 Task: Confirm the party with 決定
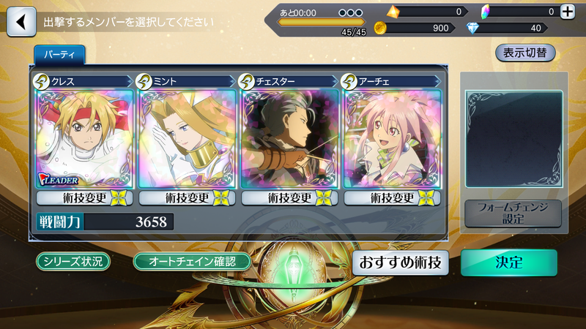coord(508,263)
